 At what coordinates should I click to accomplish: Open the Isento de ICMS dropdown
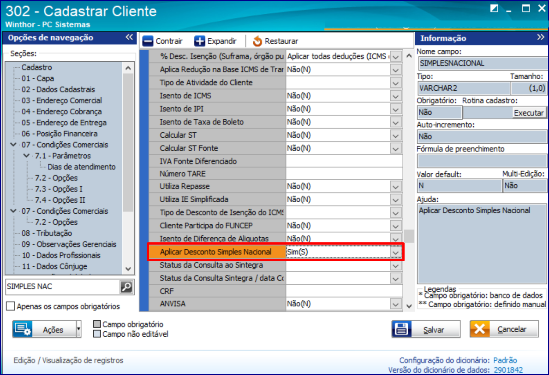pyautogui.click(x=396, y=96)
